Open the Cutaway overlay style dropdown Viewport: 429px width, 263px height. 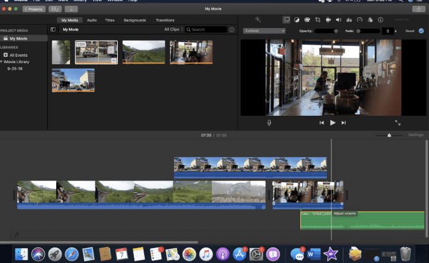point(264,30)
